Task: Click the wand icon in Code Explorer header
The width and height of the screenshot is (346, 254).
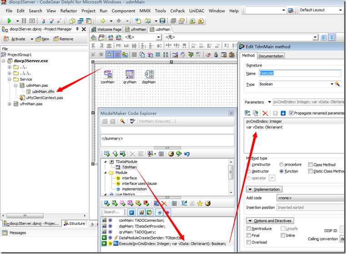Action: pos(122,121)
